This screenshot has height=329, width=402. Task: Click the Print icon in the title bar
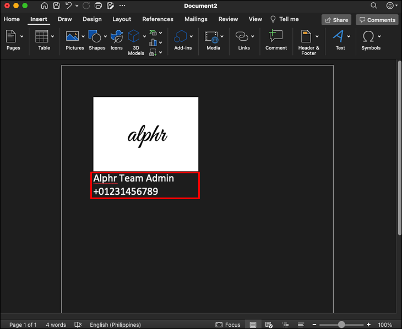click(x=98, y=6)
